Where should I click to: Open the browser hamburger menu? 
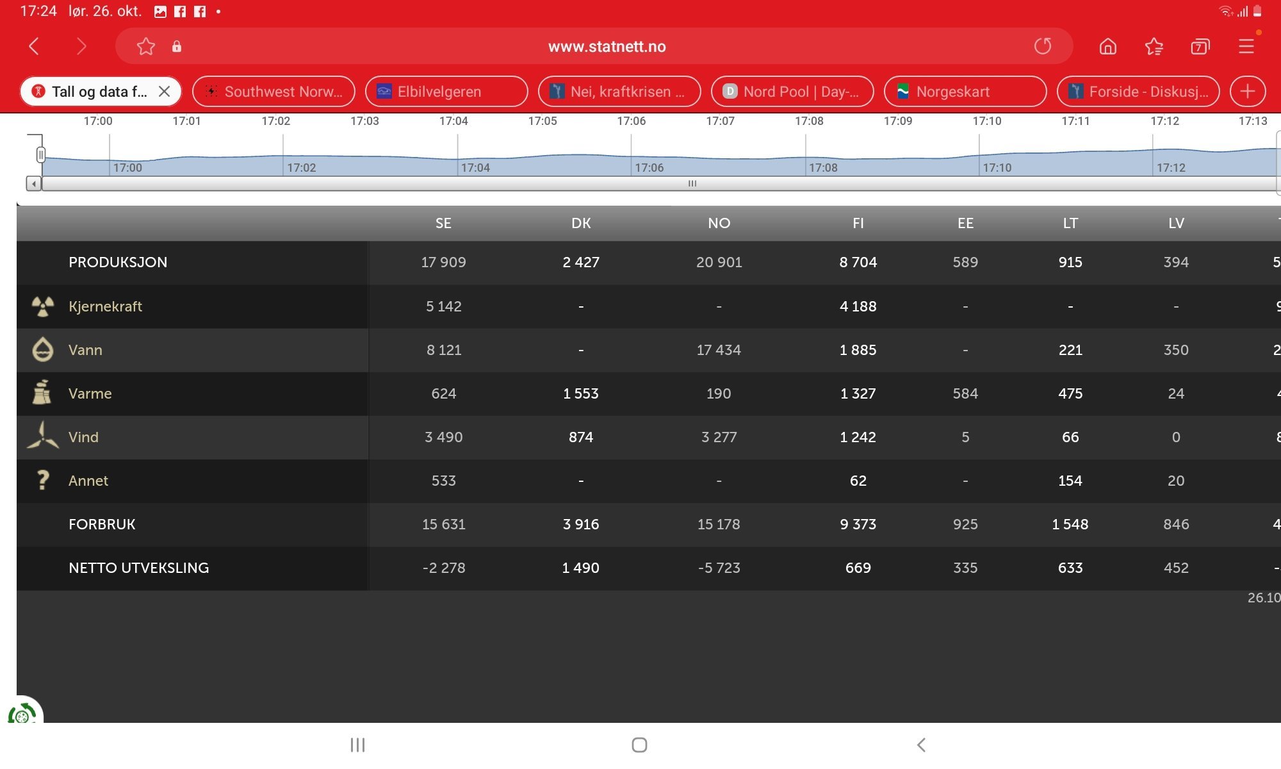coord(1246,46)
